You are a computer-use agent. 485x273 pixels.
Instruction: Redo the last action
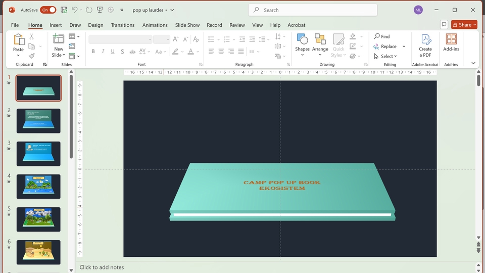89,10
